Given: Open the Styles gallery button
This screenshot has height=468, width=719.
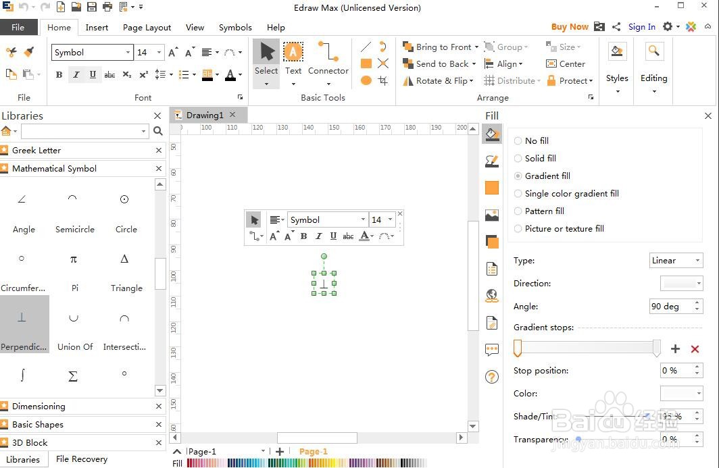Looking at the screenshot, I should tap(617, 68).
